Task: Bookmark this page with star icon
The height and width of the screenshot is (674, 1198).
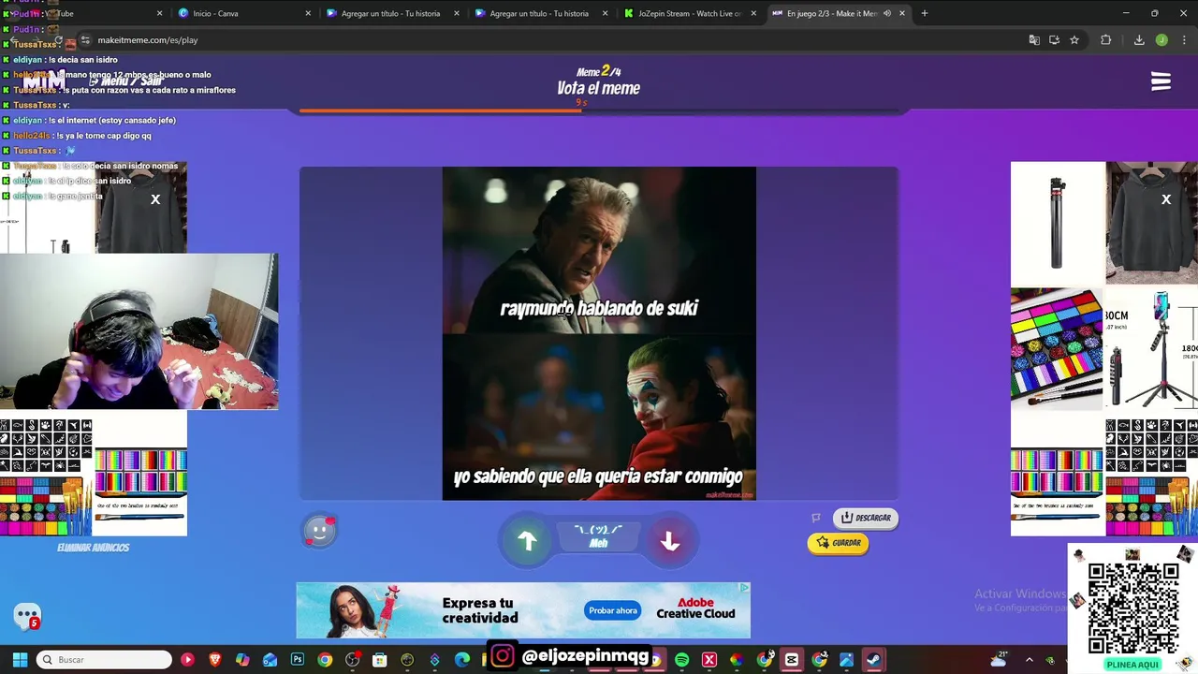Action: pos(1074,40)
